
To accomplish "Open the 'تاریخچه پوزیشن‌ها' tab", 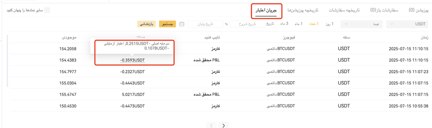I will 303,10.
